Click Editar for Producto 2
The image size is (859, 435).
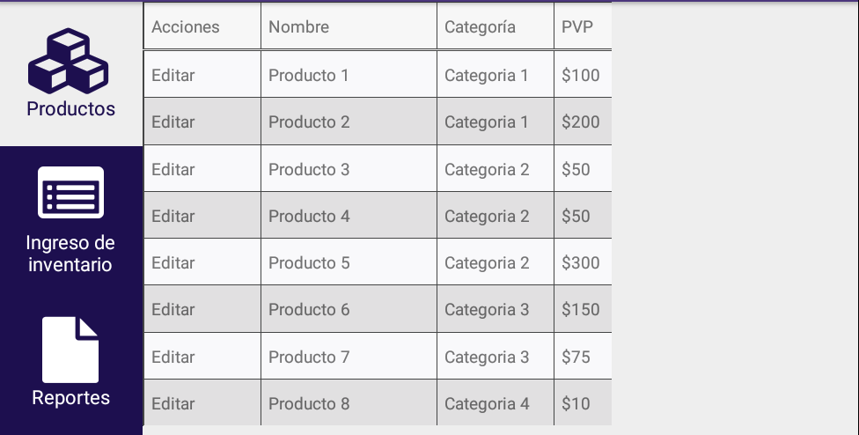173,122
